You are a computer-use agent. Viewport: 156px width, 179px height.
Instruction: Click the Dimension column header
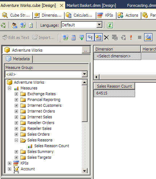117,49
